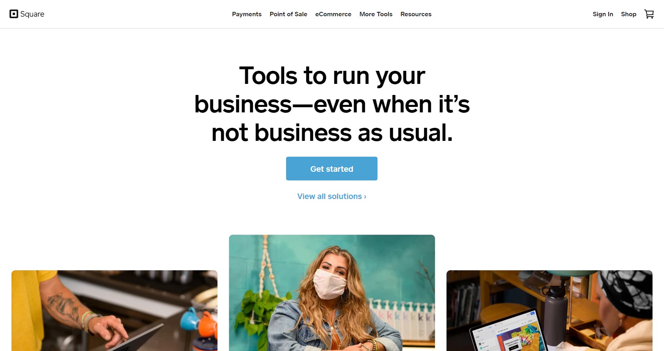Click the Square brand name text
The height and width of the screenshot is (351, 664).
tap(32, 14)
